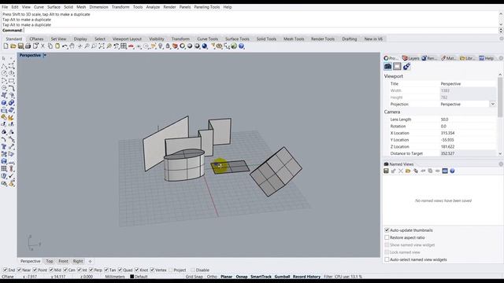Image resolution: width=504 pixels, height=283 pixels.
Task: Click the Save named view icon
Action: 386,171
